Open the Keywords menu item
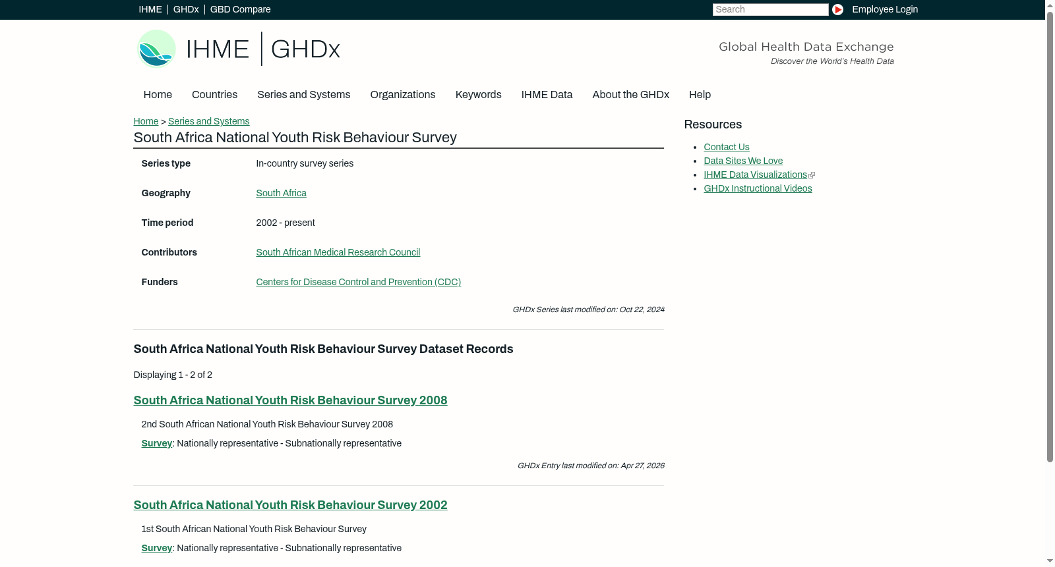 [x=478, y=95]
